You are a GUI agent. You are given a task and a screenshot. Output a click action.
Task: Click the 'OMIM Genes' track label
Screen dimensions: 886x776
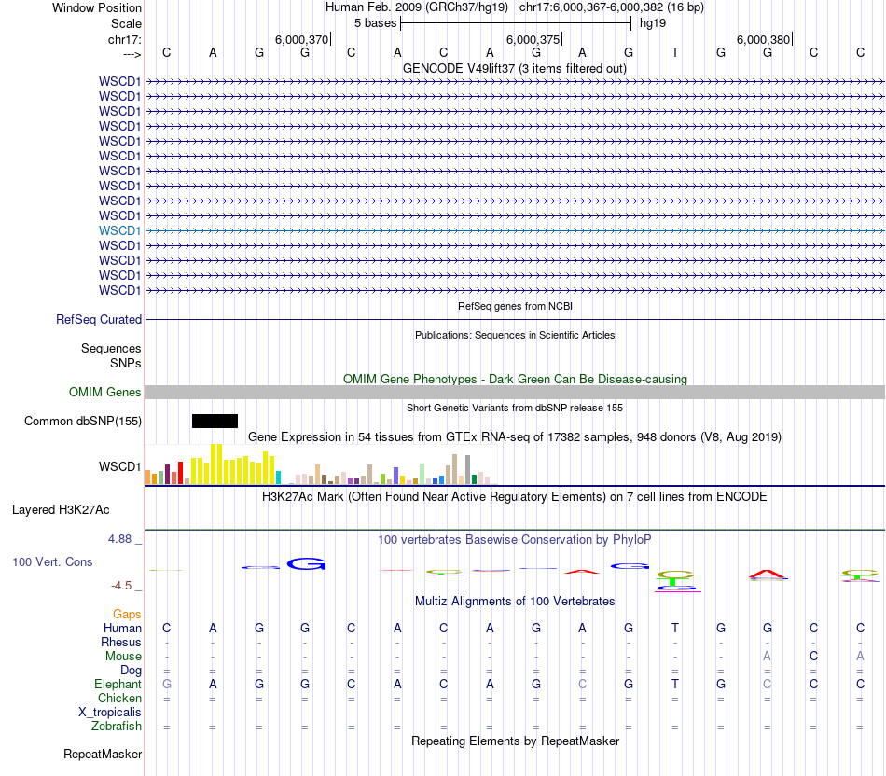104,392
